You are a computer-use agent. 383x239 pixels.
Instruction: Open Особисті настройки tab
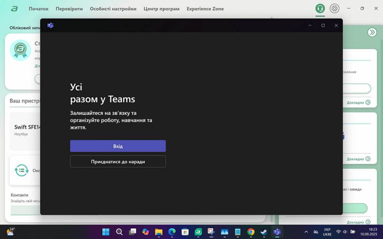click(x=113, y=9)
